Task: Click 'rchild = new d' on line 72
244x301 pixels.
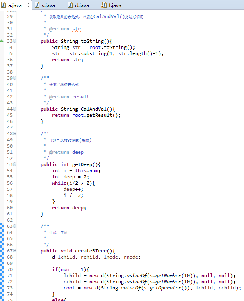Action: point(84,282)
